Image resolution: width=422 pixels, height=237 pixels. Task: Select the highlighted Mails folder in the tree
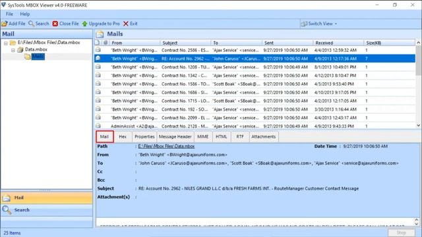point(38,57)
